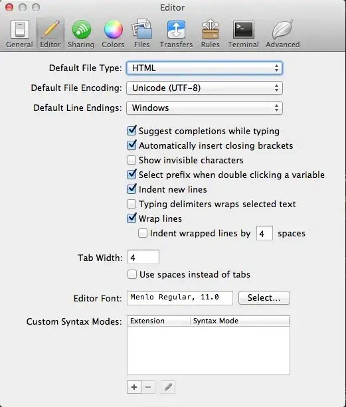Open the Rules preferences pane

[x=211, y=34]
